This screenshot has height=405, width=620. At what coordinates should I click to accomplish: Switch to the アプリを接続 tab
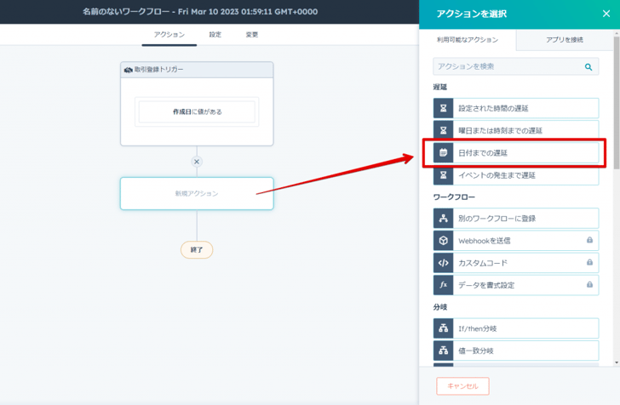pyautogui.click(x=565, y=39)
